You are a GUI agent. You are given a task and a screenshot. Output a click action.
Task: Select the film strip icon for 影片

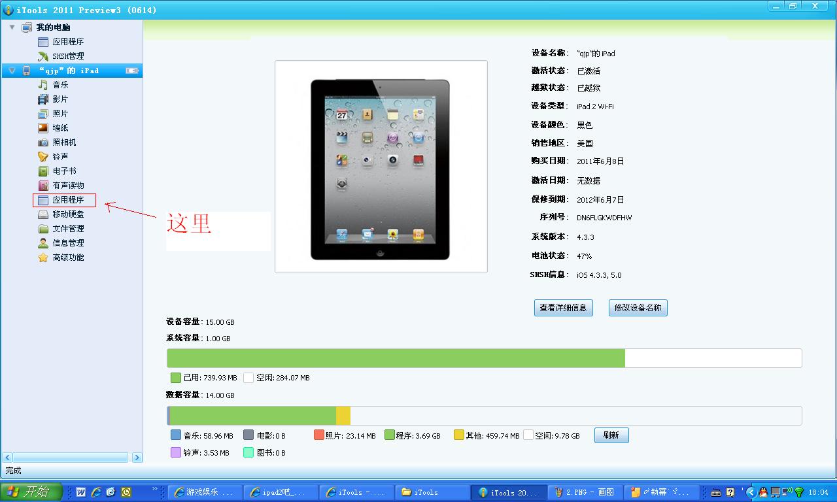pyautogui.click(x=43, y=99)
